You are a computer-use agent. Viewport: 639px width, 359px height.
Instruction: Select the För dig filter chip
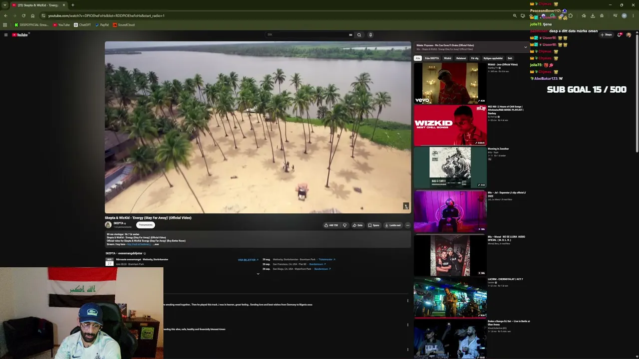(x=474, y=58)
